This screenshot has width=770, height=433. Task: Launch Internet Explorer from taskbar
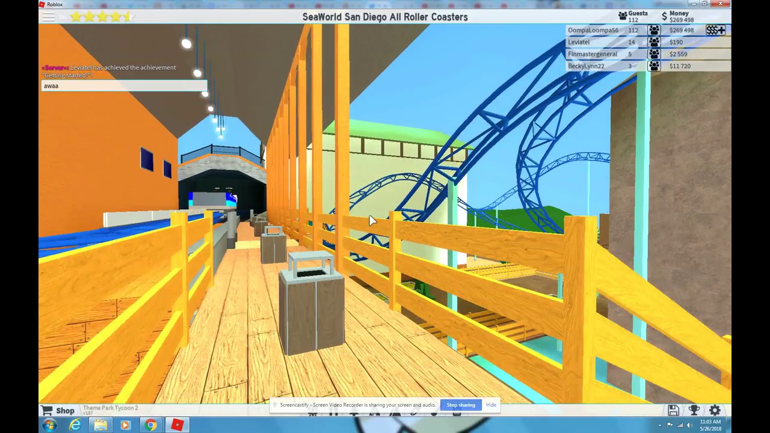pos(75,425)
